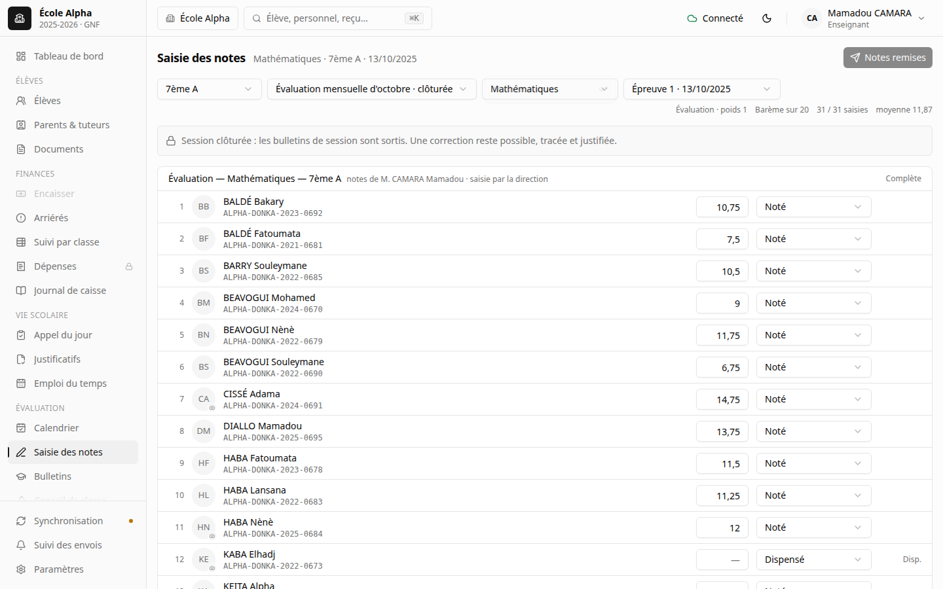
Task: Open status dropdown for BALDÉ Bakary
Action: click(x=814, y=207)
